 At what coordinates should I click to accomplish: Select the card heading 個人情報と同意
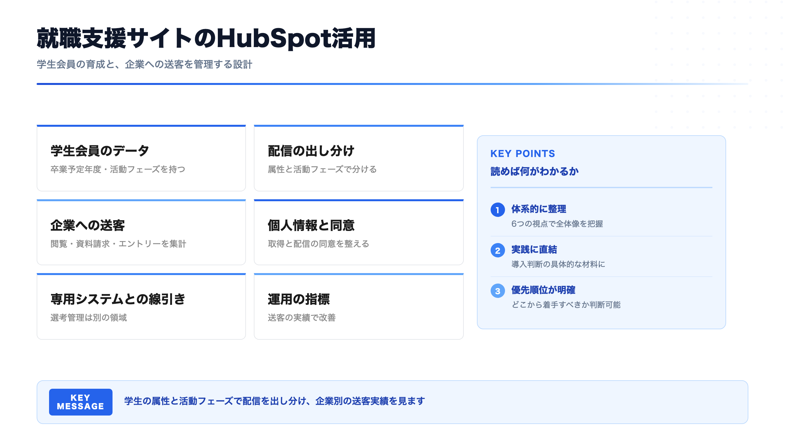click(x=311, y=225)
